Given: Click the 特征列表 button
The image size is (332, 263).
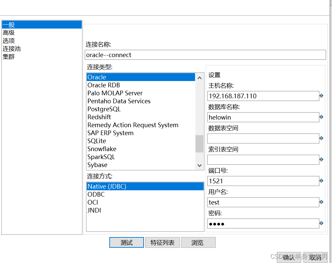Looking at the screenshot, I should point(163,242).
